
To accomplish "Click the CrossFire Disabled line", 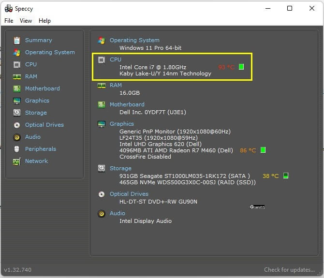I will point(145,157).
